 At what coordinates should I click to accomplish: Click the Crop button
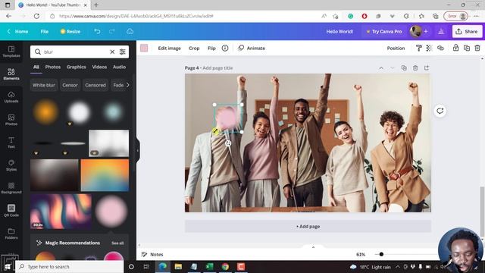click(194, 48)
